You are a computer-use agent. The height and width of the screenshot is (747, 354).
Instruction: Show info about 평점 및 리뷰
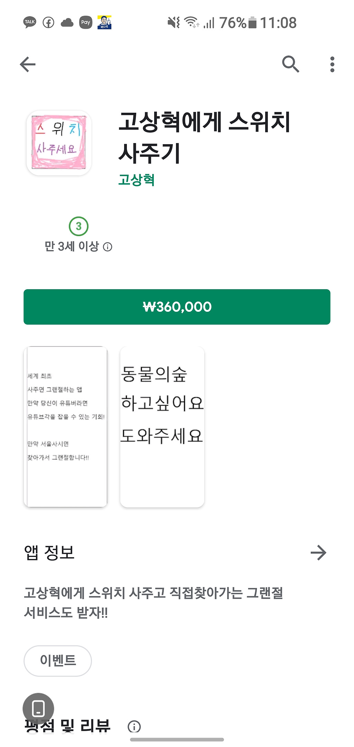click(x=134, y=726)
